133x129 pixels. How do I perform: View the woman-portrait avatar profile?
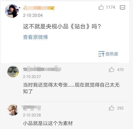[12, 11]
